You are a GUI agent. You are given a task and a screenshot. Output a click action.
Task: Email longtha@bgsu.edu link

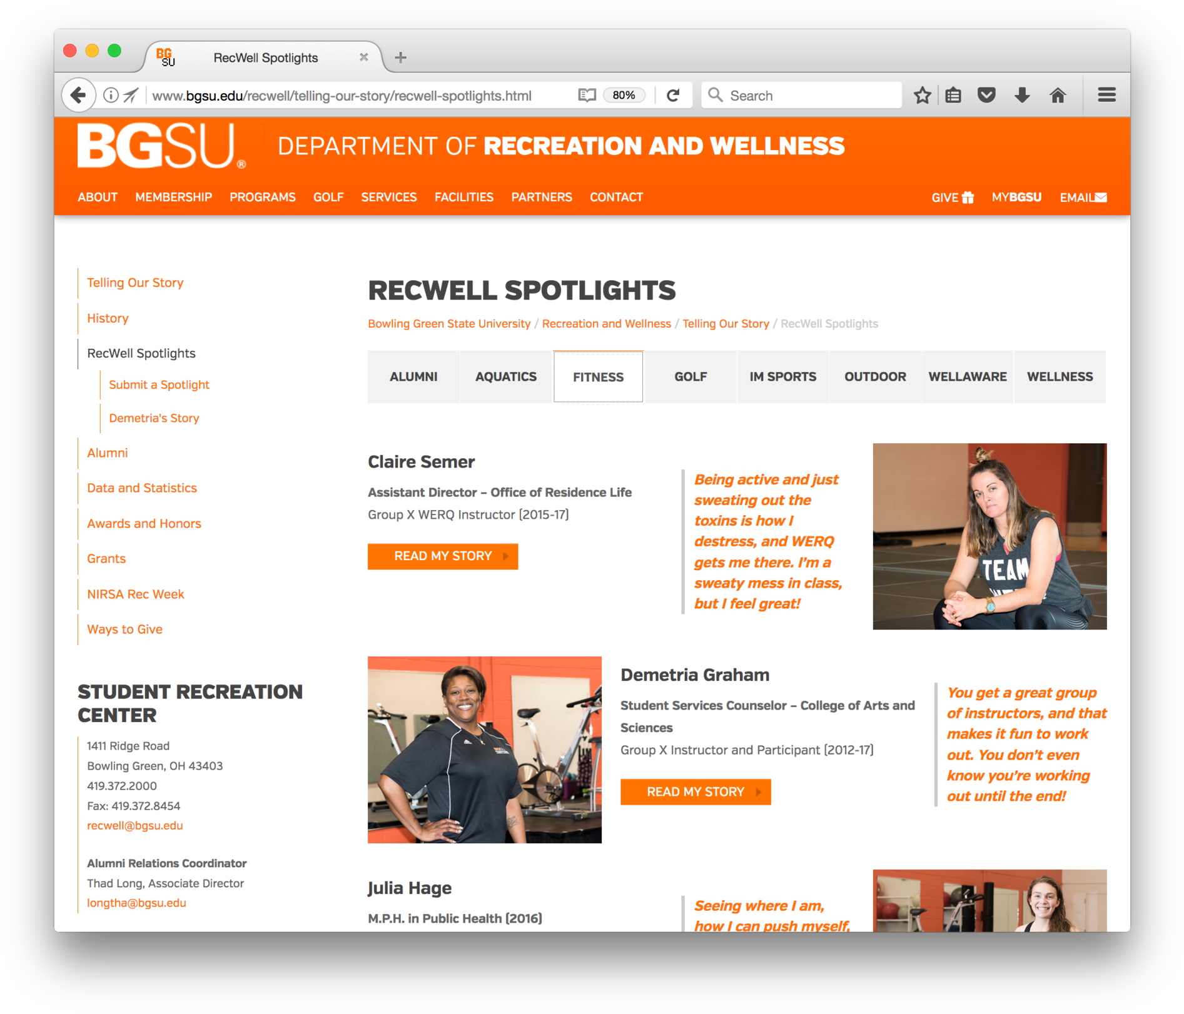click(x=136, y=903)
